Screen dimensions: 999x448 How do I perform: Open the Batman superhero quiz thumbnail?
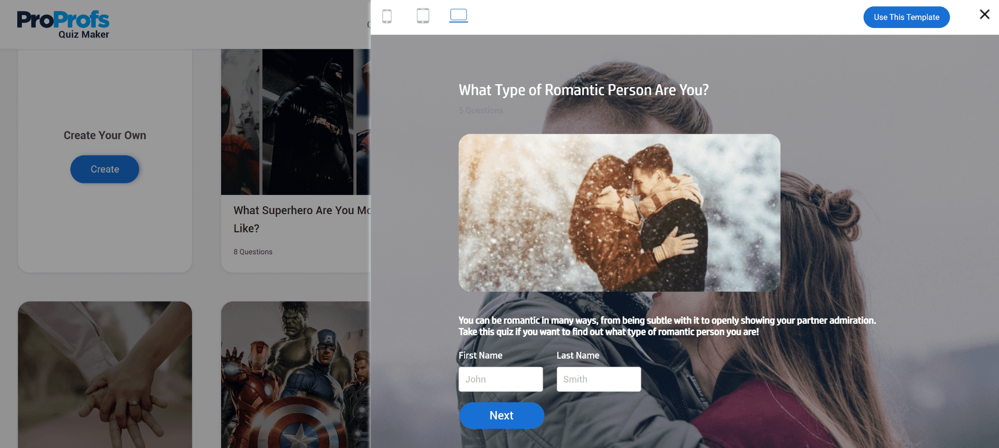[295, 122]
